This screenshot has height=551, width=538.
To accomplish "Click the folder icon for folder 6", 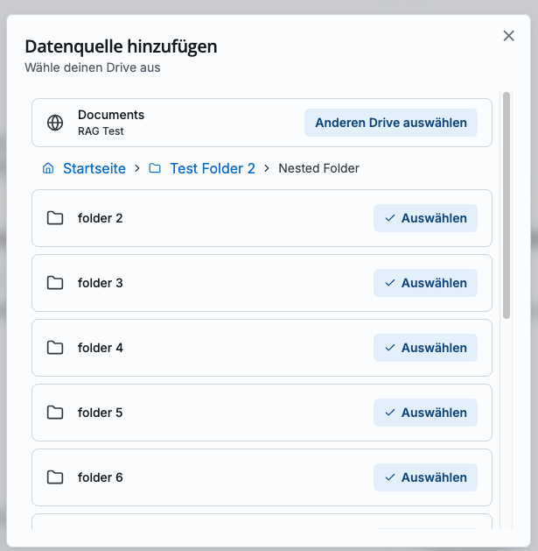I will [55, 477].
